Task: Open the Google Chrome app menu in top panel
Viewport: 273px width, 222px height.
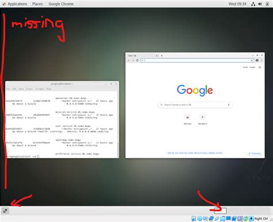Action: point(61,4)
